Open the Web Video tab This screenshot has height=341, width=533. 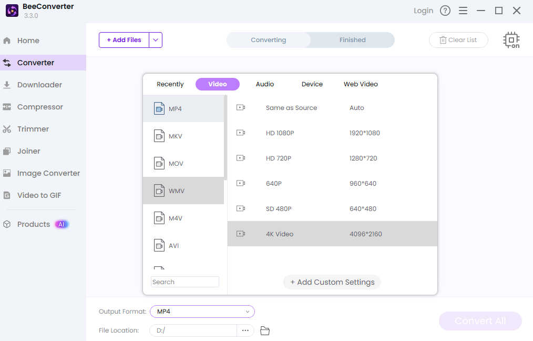pyautogui.click(x=361, y=84)
